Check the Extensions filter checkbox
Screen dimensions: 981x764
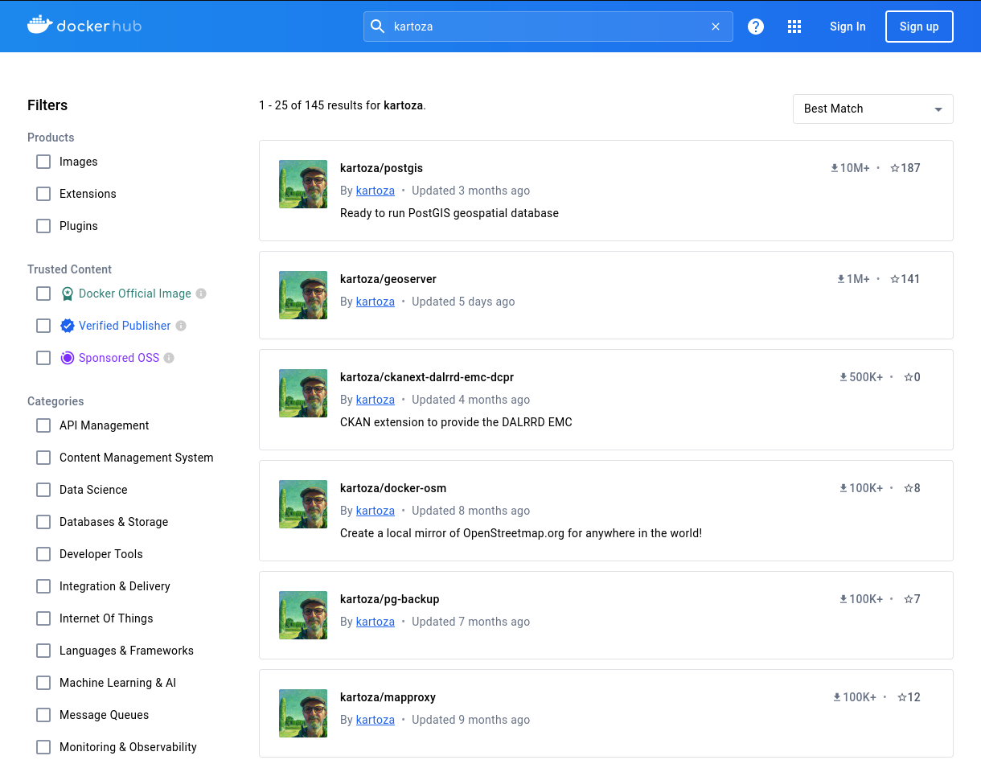click(x=43, y=194)
